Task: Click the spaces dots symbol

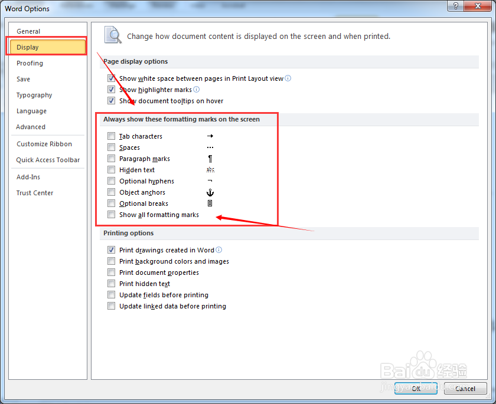Action: click(x=210, y=147)
